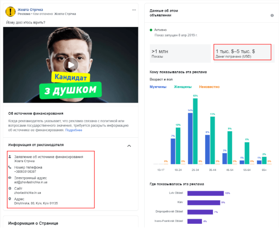Screen dimensions: 279x231
Task: Click the Показ запущен 8 апр 2019 г. text
Action: tap(176, 35)
